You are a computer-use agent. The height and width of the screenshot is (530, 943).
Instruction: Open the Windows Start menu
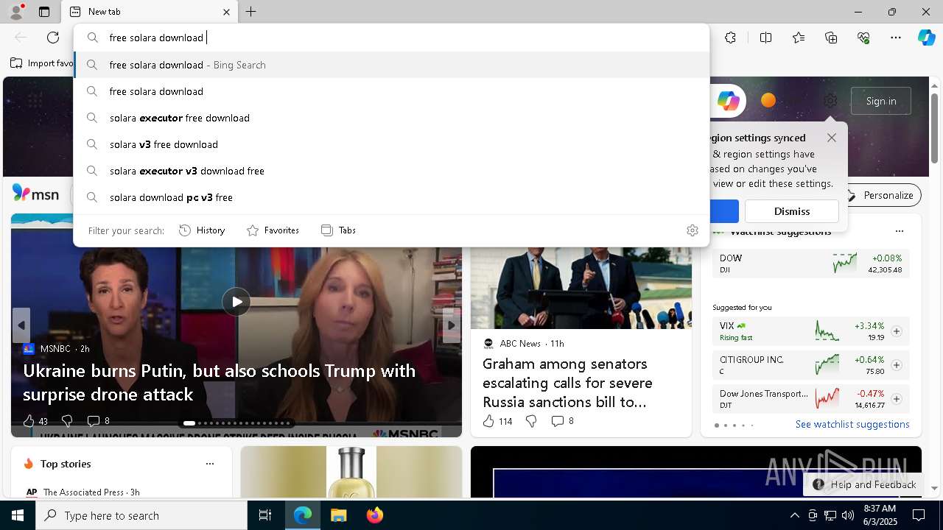[18, 515]
